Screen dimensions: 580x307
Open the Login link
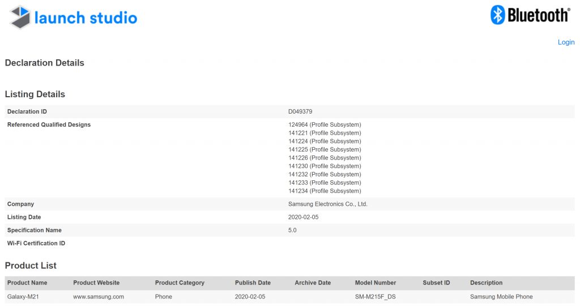(x=566, y=42)
